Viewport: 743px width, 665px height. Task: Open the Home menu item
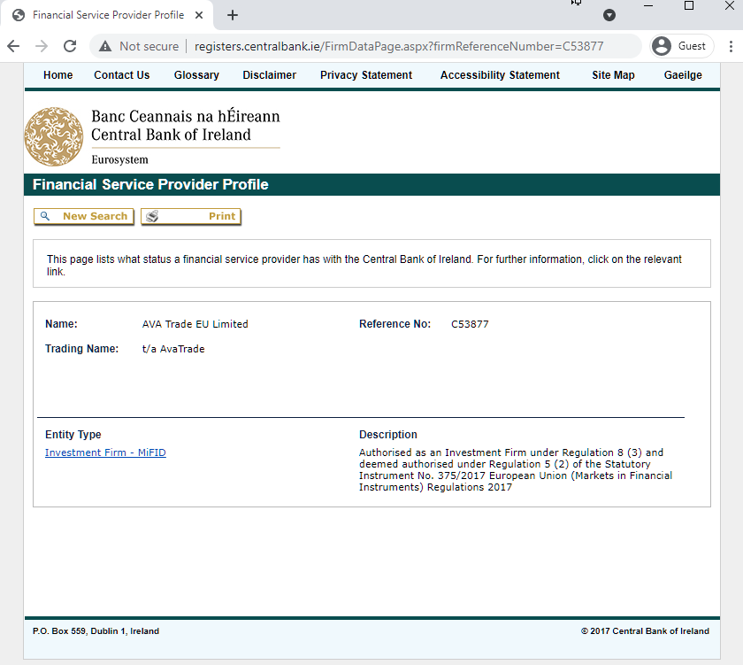click(x=57, y=75)
